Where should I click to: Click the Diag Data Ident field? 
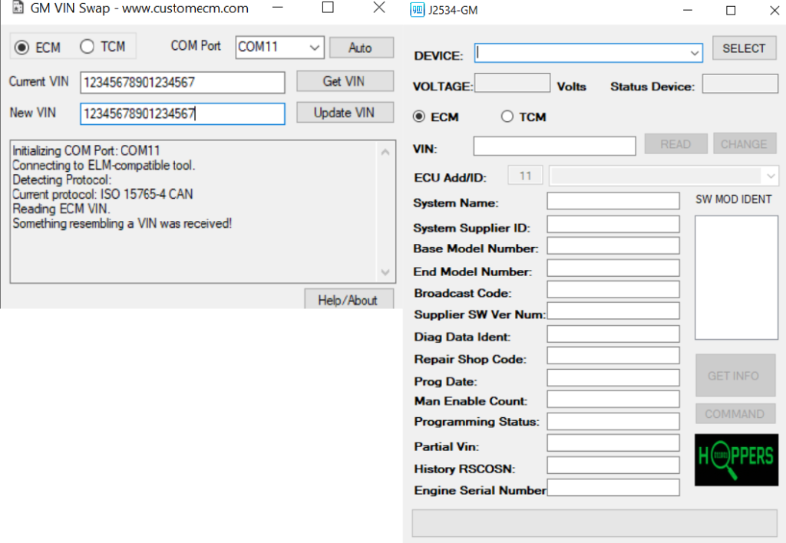tap(613, 334)
